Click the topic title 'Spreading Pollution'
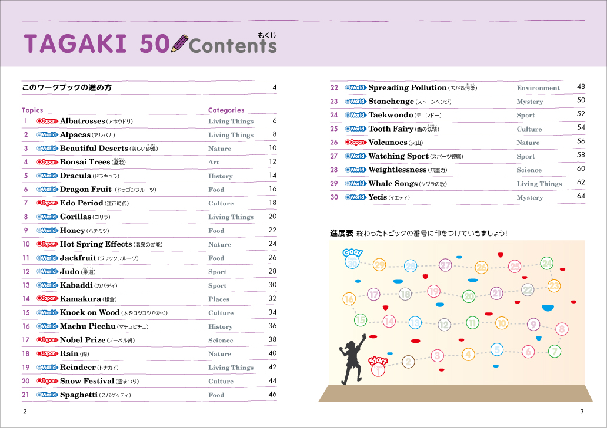The width and height of the screenshot is (607, 428). click(x=408, y=87)
